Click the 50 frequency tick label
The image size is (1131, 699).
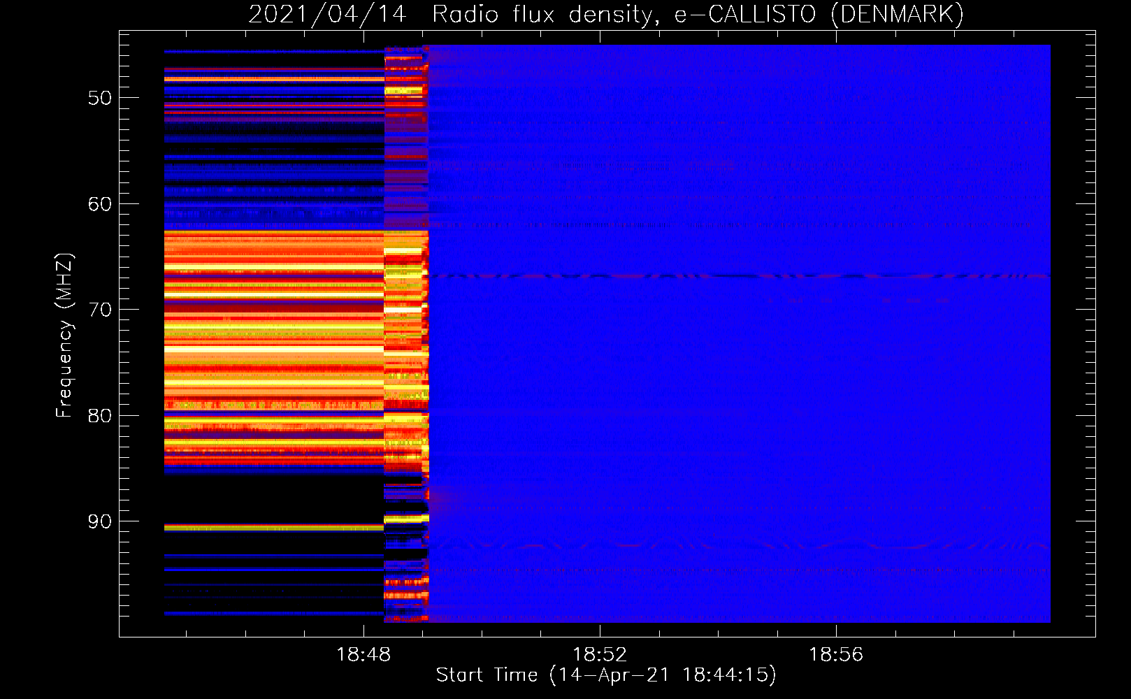[x=100, y=98]
